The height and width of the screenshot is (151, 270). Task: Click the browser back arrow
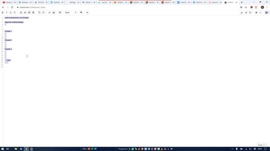(x=3, y=8)
